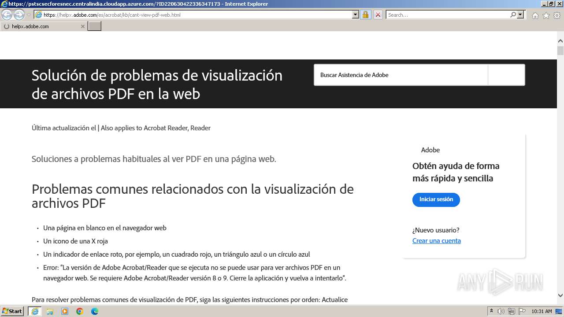The height and width of the screenshot is (317, 564).
Task: Click the bullet Un icono de una X roja
Action: pyautogui.click(x=75, y=241)
